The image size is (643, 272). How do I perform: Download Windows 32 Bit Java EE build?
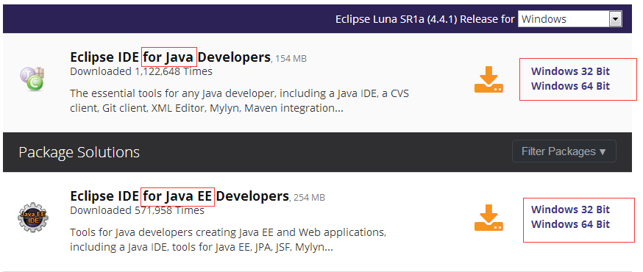[x=570, y=210]
